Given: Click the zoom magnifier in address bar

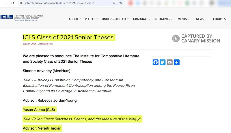Looking at the screenshot, I should [114, 3].
